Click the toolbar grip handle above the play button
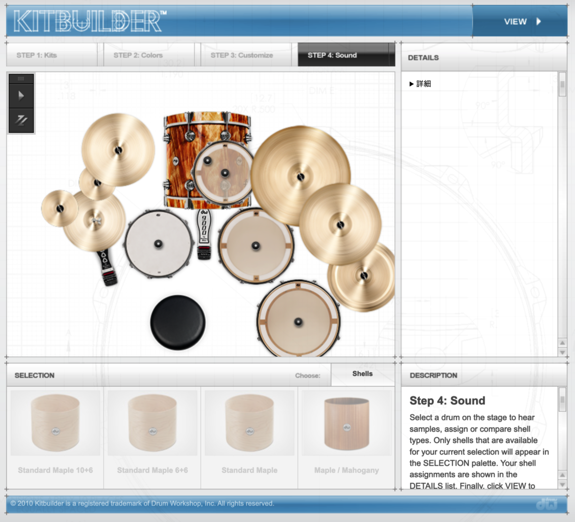575x522 pixels. click(x=21, y=78)
